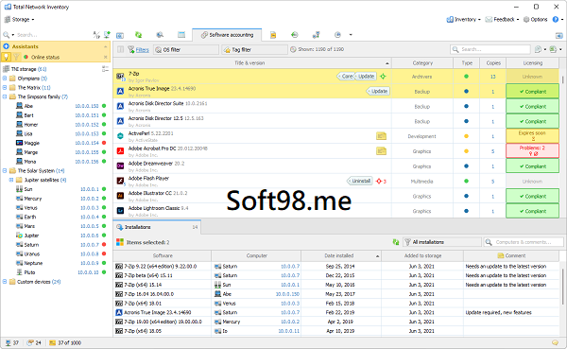Select the Maggie computer
The width and height of the screenshot is (567, 349).
point(31,143)
